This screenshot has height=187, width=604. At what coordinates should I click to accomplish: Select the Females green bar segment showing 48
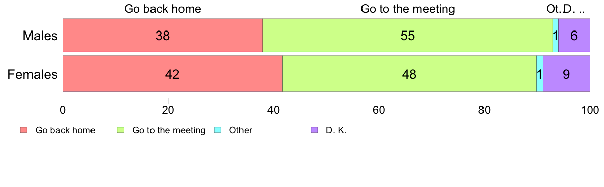409,74
